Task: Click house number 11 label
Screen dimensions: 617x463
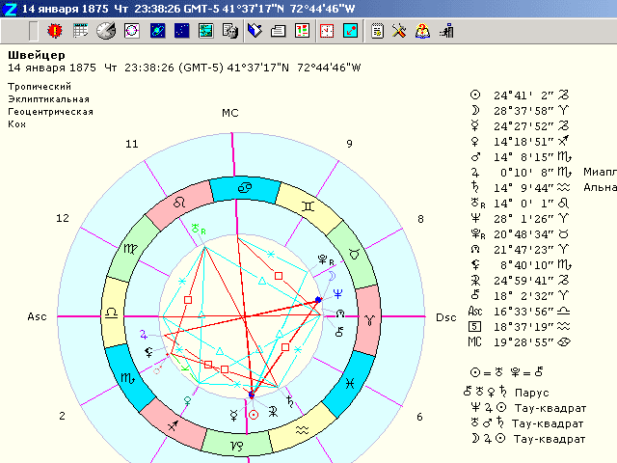Action: pos(132,144)
